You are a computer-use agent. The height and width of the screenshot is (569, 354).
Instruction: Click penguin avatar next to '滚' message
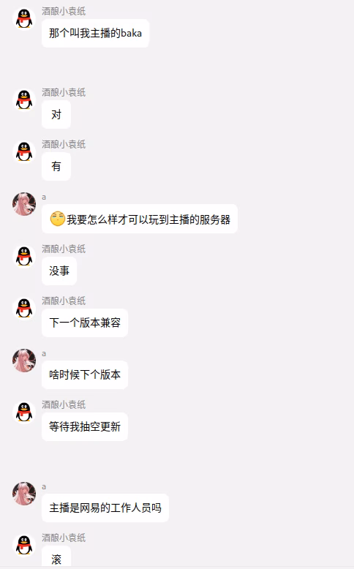coord(24,546)
